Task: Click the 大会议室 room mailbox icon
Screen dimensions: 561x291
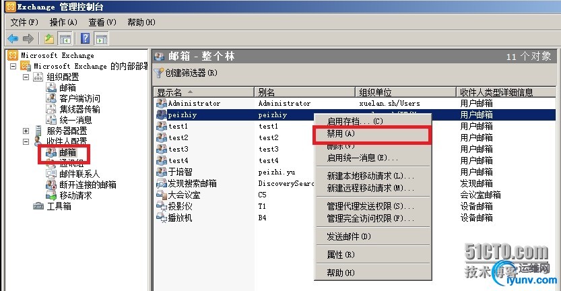Action: (162, 195)
